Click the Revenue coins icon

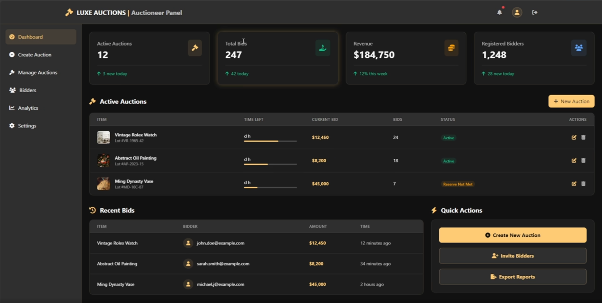[451, 48]
